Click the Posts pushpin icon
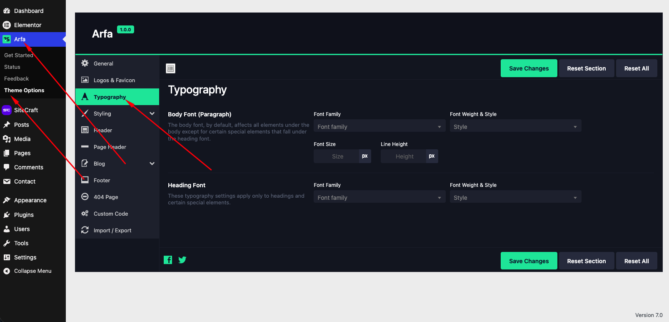Image resolution: width=669 pixels, height=322 pixels. pyautogui.click(x=7, y=125)
